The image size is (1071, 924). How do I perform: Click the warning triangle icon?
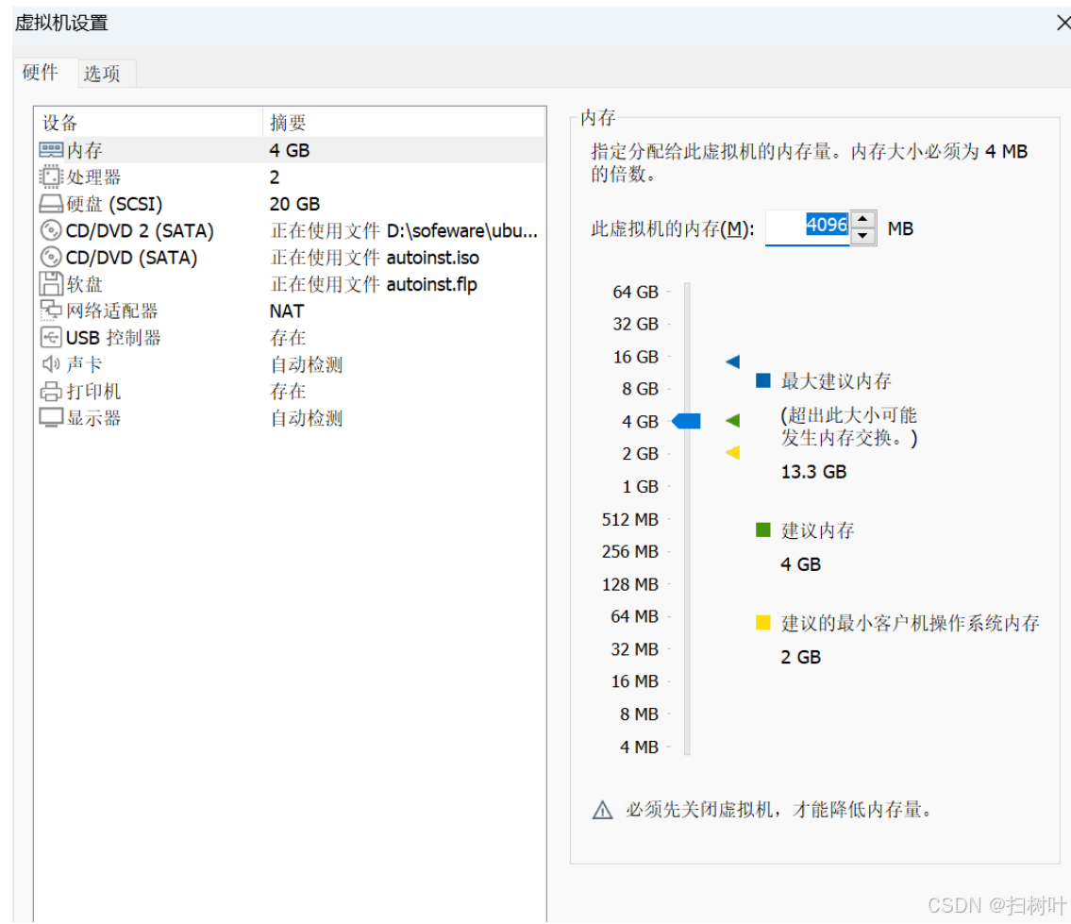(602, 811)
